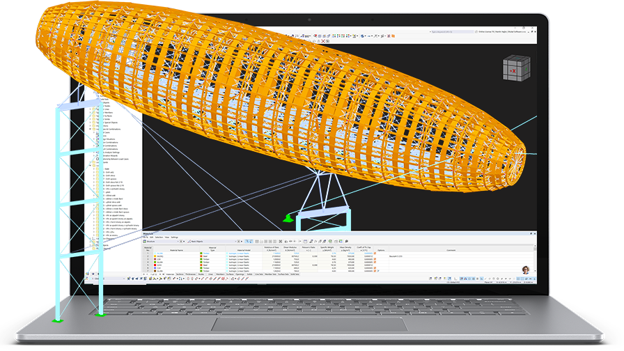Switch to the Thicknesses tab
The width and height of the screenshot is (624, 351).
[191, 274]
